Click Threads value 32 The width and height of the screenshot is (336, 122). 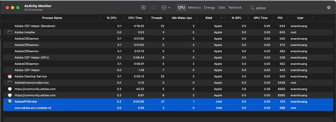coord(162,76)
